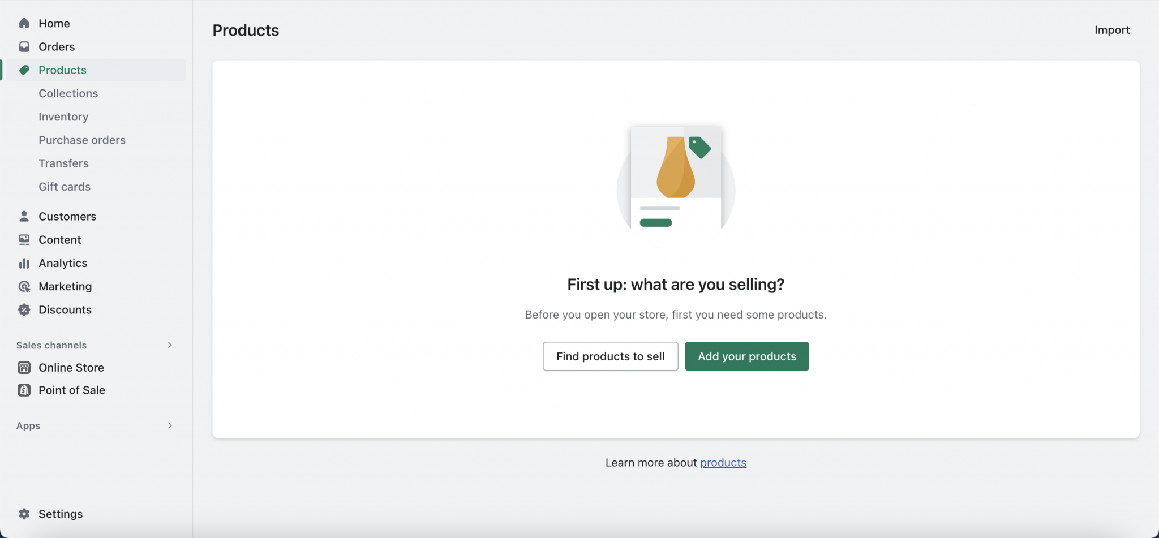Image resolution: width=1159 pixels, height=538 pixels.
Task: Go to Inventory in the sidebar
Action: (x=63, y=117)
